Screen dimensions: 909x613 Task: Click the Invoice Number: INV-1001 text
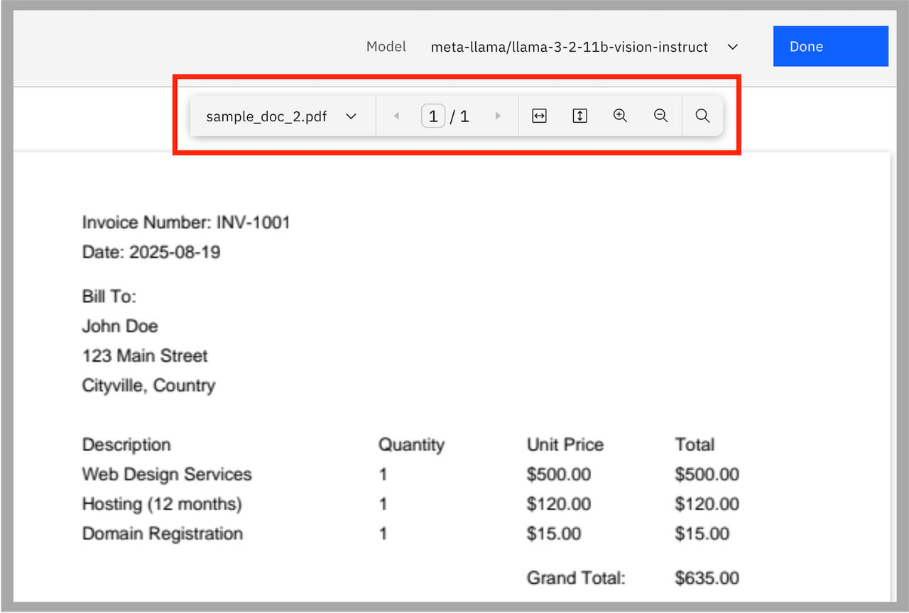click(x=186, y=223)
